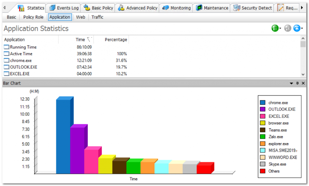Click the 31.6% percentage value

pos(121,60)
